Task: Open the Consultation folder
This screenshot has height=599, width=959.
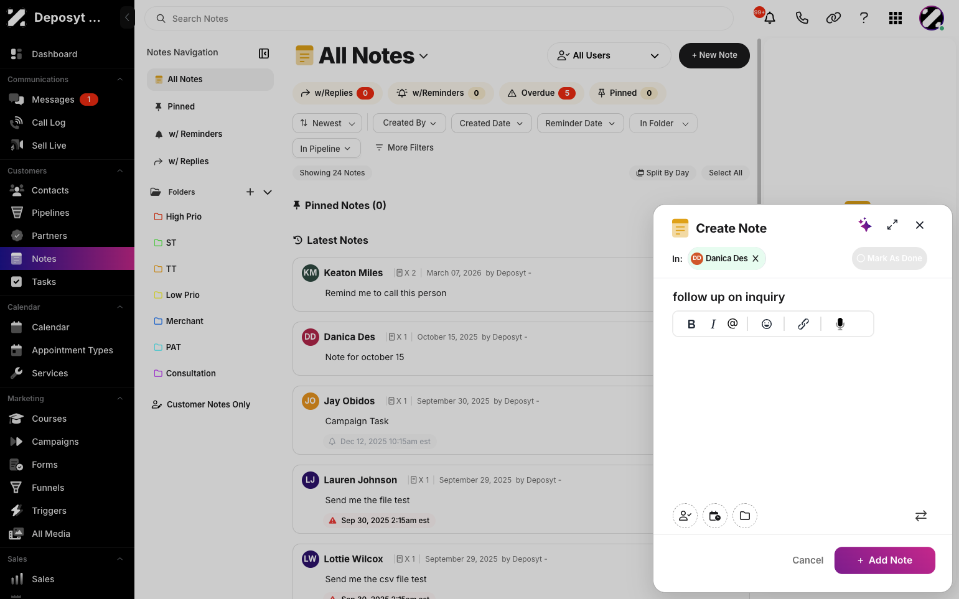Action: coord(185,373)
